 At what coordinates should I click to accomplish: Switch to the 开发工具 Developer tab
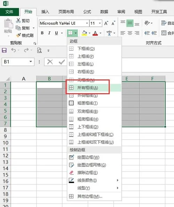[x=159, y=12]
